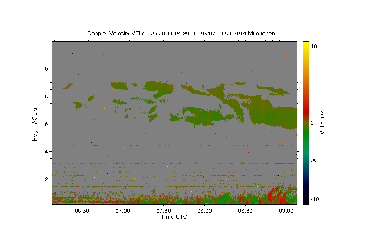
Task: Click the 07:30 time axis label
Action: pyautogui.click(x=164, y=211)
